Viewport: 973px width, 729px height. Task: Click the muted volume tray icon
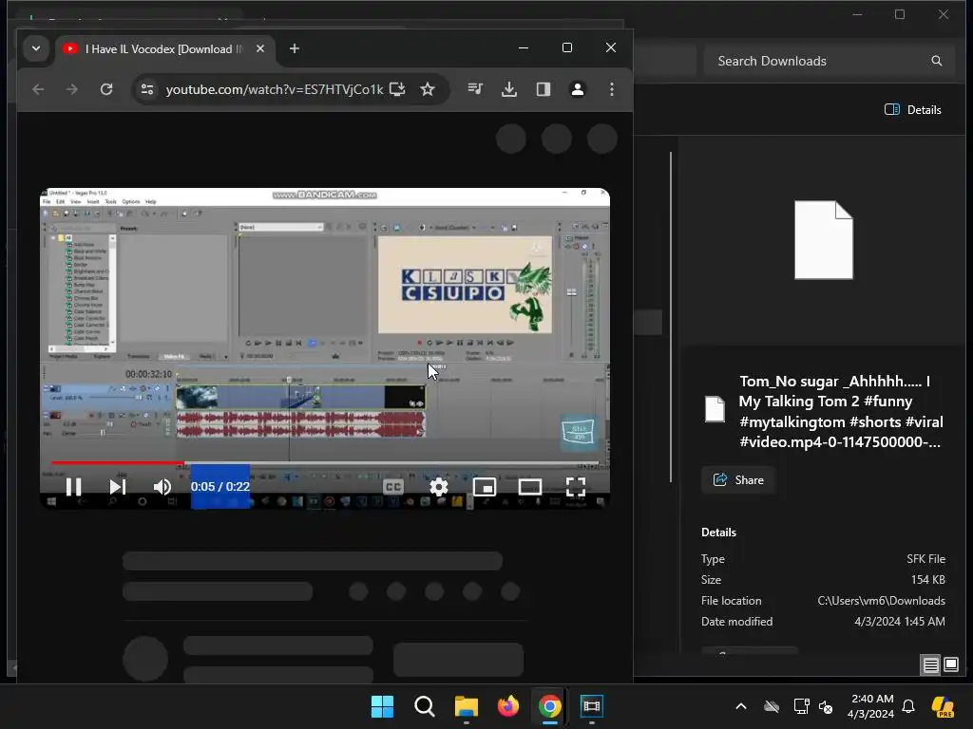tap(826, 706)
